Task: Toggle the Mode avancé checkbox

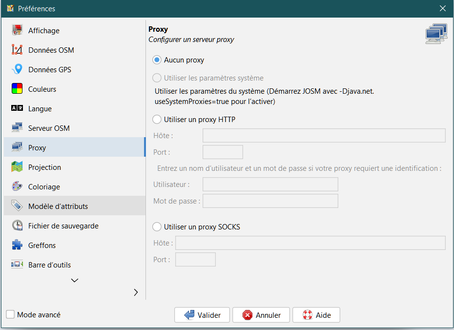Action: click(x=10, y=315)
